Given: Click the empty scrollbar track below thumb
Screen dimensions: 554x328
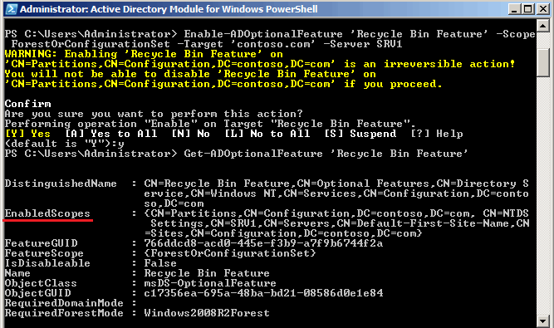Looking at the screenshot, I should [x=542, y=194].
